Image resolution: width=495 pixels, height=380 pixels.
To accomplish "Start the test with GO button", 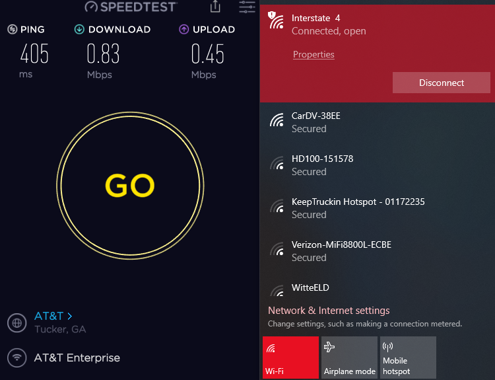I will (x=130, y=186).
